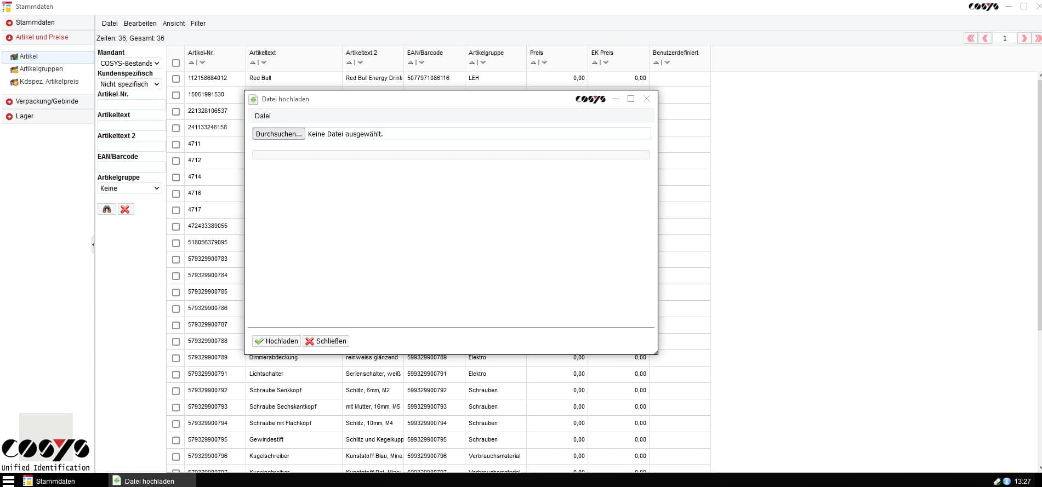Image resolution: width=1042 pixels, height=487 pixels.
Task: Open the Bearbeiten menu
Action: [140, 24]
